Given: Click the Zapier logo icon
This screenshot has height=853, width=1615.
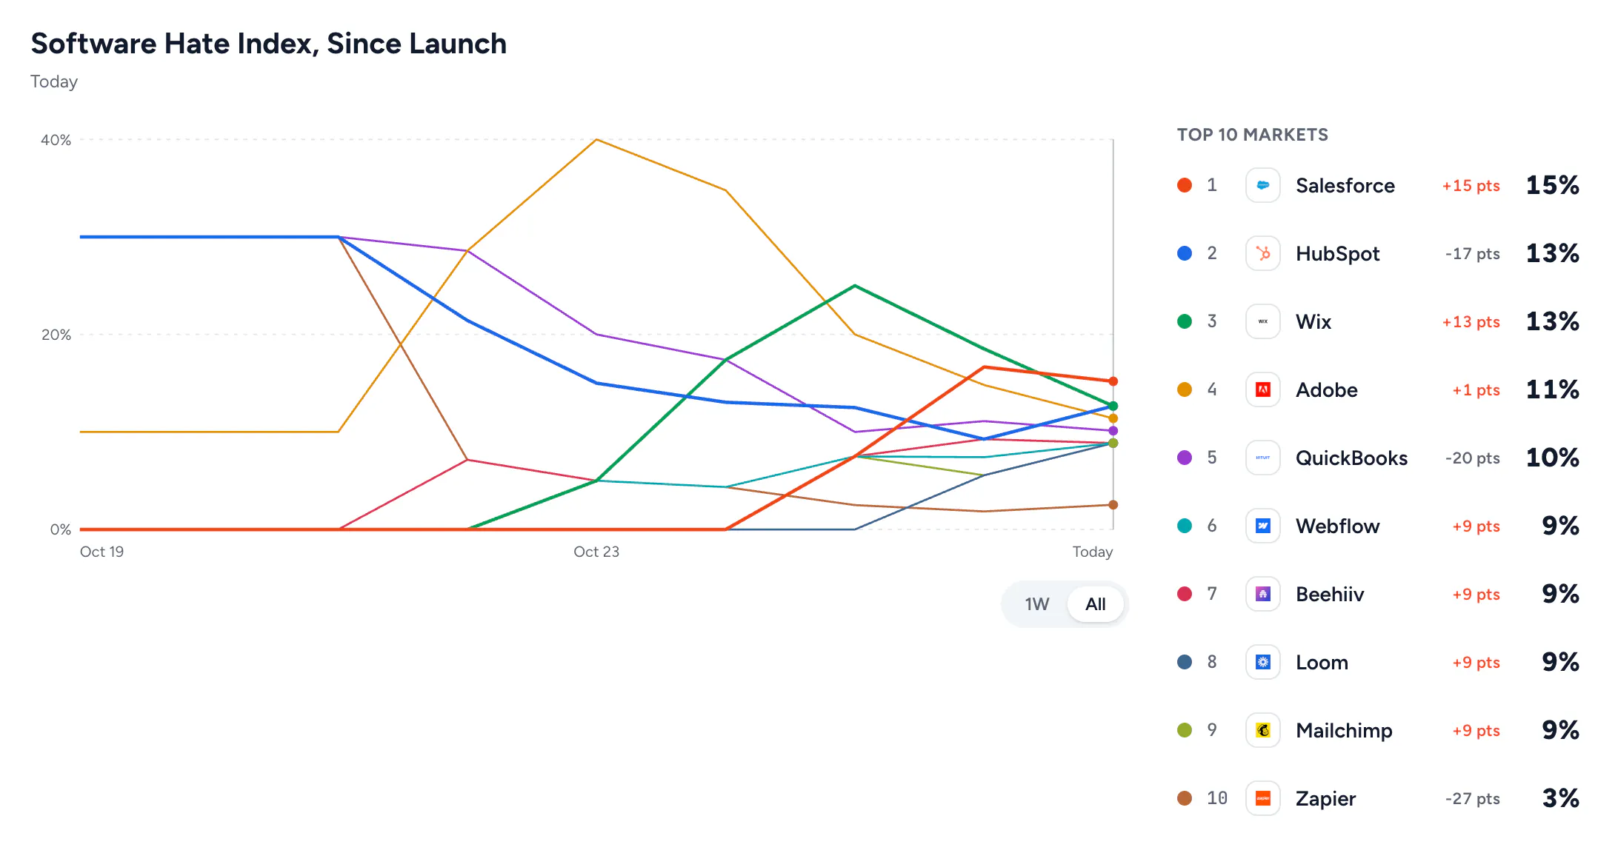Looking at the screenshot, I should pyautogui.click(x=1263, y=798).
